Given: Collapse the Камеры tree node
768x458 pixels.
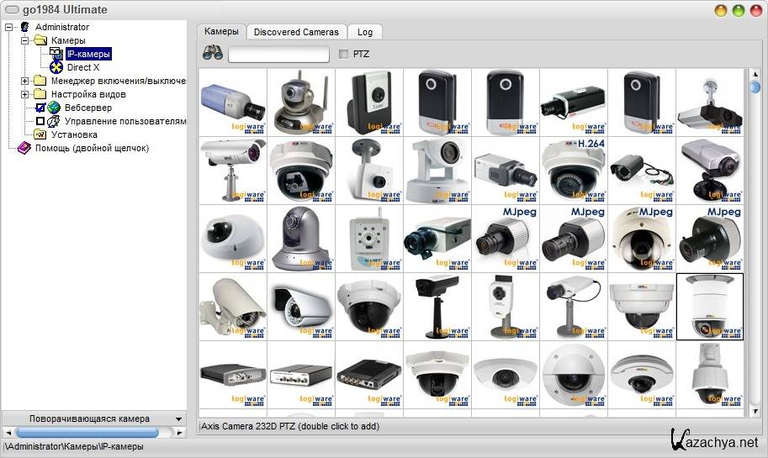Looking at the screenshot, I should 25,40.
